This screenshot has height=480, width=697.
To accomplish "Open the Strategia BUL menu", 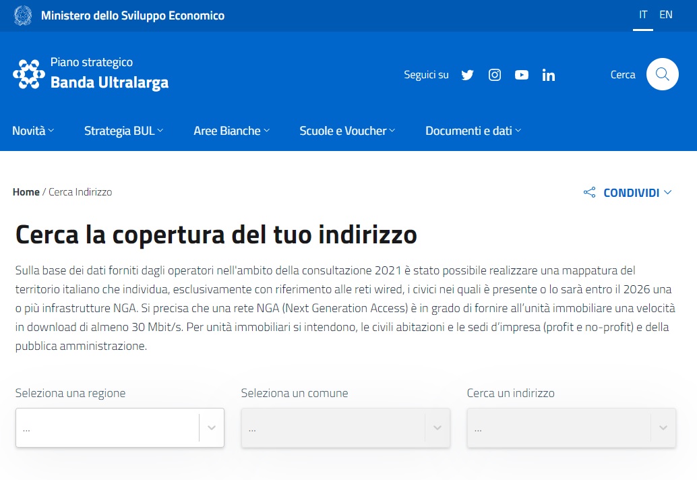I will pyautogui.click(x=123, y=131).
